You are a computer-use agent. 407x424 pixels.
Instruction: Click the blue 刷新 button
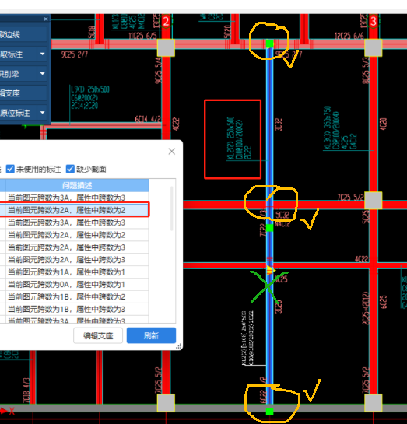tap(151, 335)
